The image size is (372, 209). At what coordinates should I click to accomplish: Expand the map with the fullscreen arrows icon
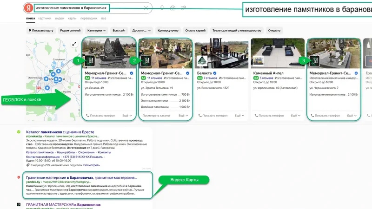pos(74,44)
